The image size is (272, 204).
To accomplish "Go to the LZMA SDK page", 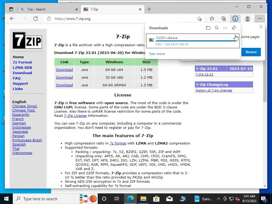I will 23,68.
